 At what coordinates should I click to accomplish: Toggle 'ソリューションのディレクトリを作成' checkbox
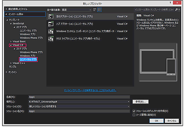(x=134, y=111)
